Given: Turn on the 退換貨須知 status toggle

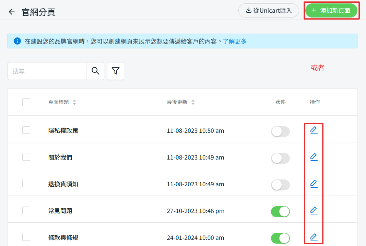Looking at the screenshot, I should (280, 185).
